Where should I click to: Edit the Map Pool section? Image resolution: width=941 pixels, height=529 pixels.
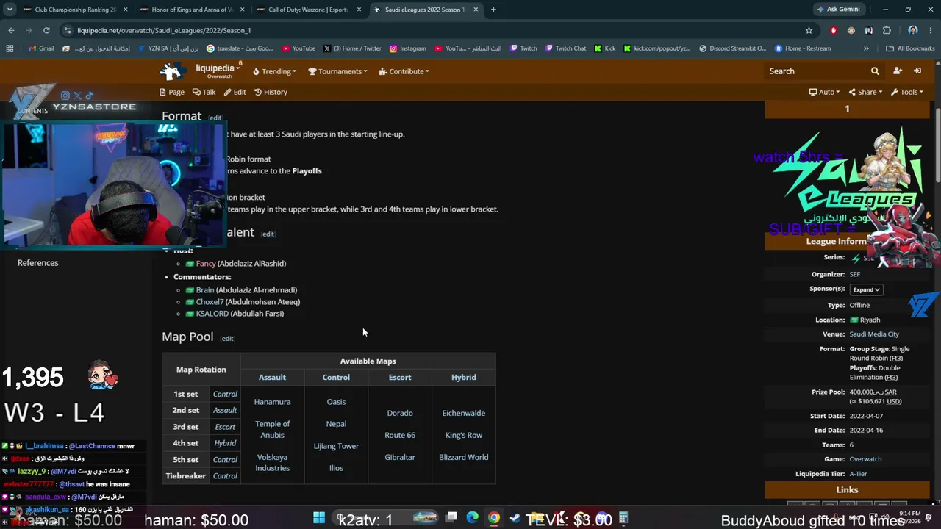[x=227, y=338]
